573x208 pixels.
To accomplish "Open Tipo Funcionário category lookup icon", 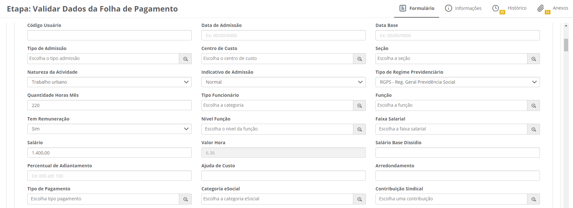I will (359, 106).
